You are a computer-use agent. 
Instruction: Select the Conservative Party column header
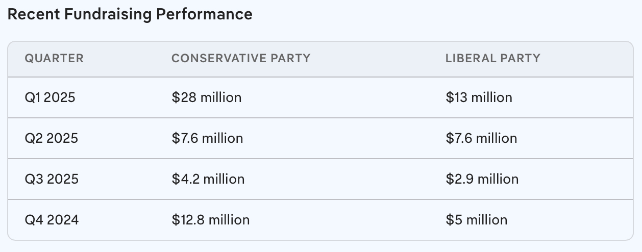click(241, 59)
